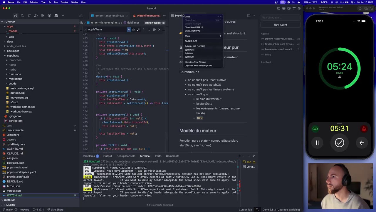This screenshot has height=212, width=376.
Task: Click Live Share in status bar
Action: pyautogui.click(x=55, y=210)
